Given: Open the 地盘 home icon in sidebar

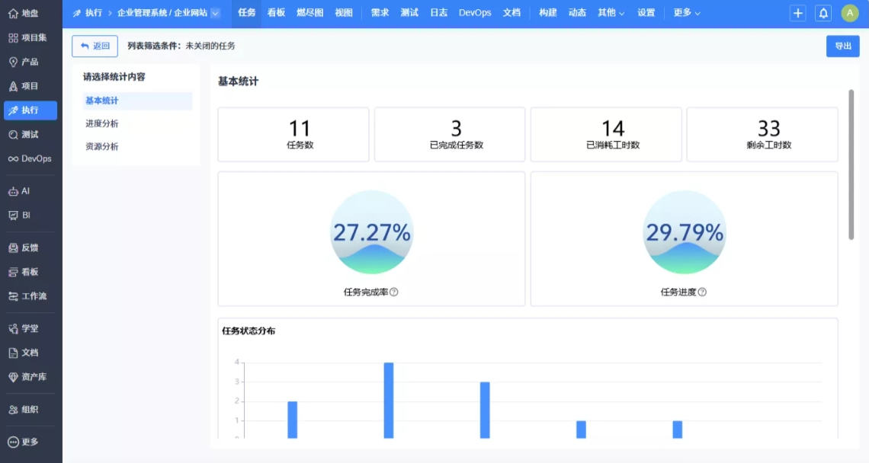Looking at the screenshot, I should tap(13, 13).
